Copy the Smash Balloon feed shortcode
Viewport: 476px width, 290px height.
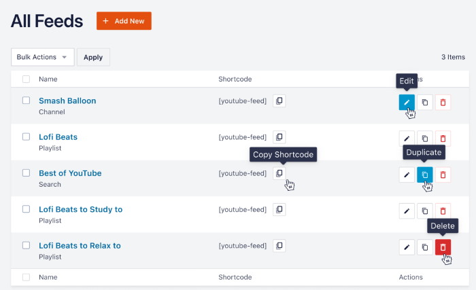coord(279,101)
